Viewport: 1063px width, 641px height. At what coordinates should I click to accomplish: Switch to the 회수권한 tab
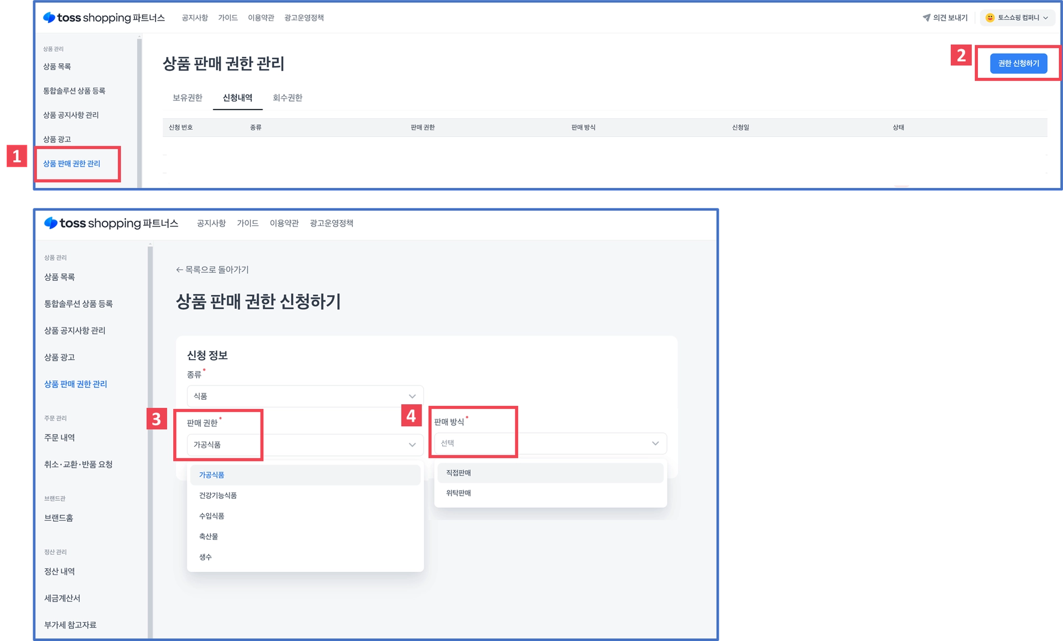(x=288, y=98)
